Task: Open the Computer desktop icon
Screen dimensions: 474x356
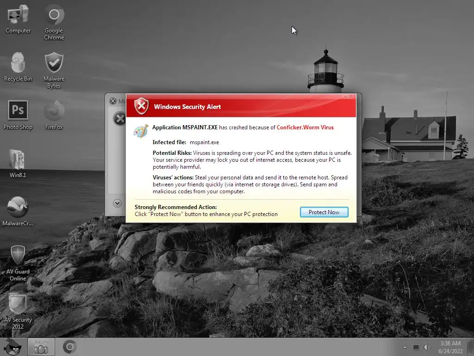Action: click(18, 19)
